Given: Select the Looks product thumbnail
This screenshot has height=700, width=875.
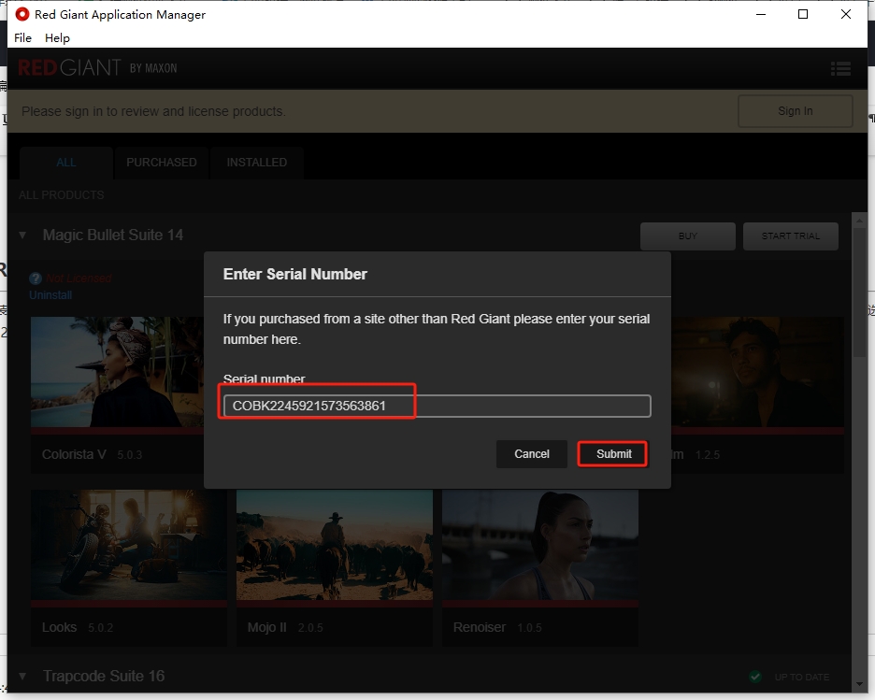Looking at the screenshot, I should tap(129, 545).
